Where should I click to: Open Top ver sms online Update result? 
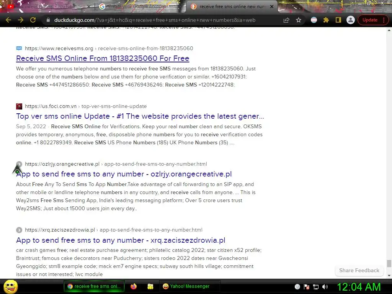point(140,116)
